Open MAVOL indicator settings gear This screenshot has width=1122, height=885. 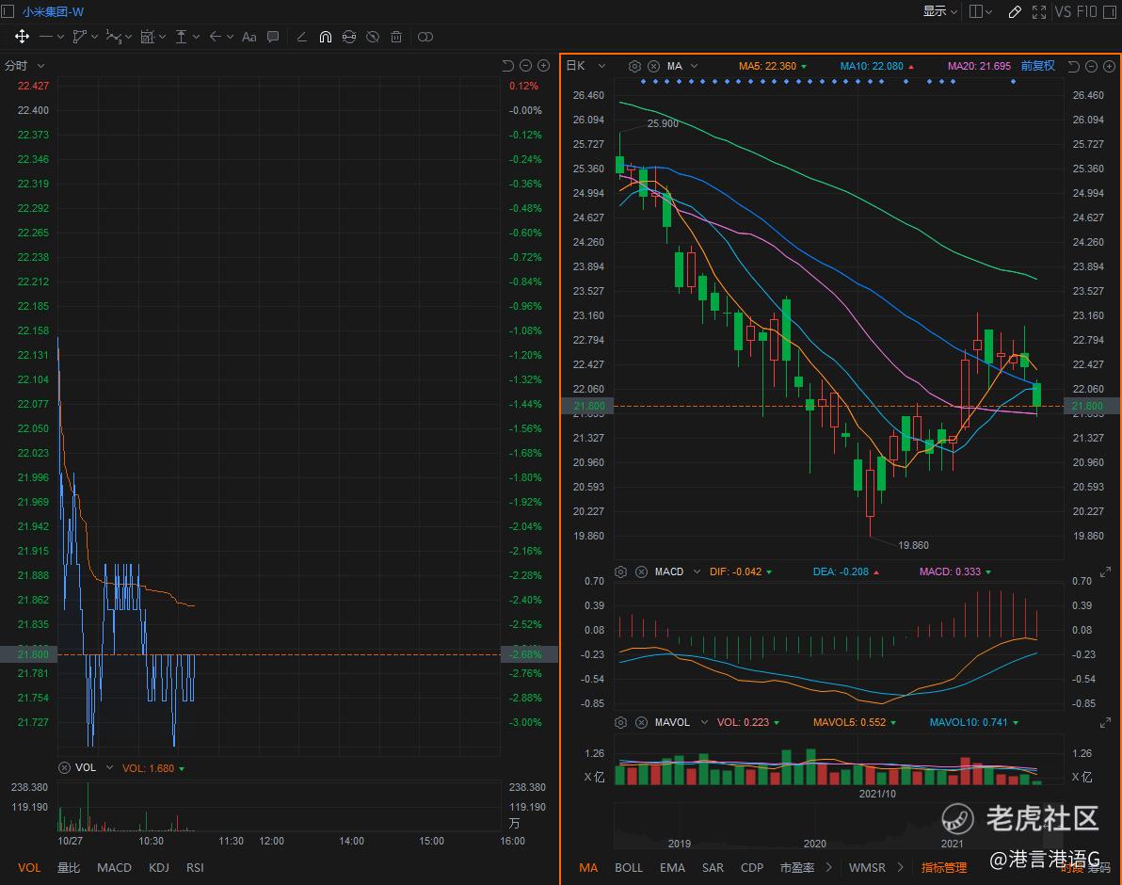[x=621, y=723]
